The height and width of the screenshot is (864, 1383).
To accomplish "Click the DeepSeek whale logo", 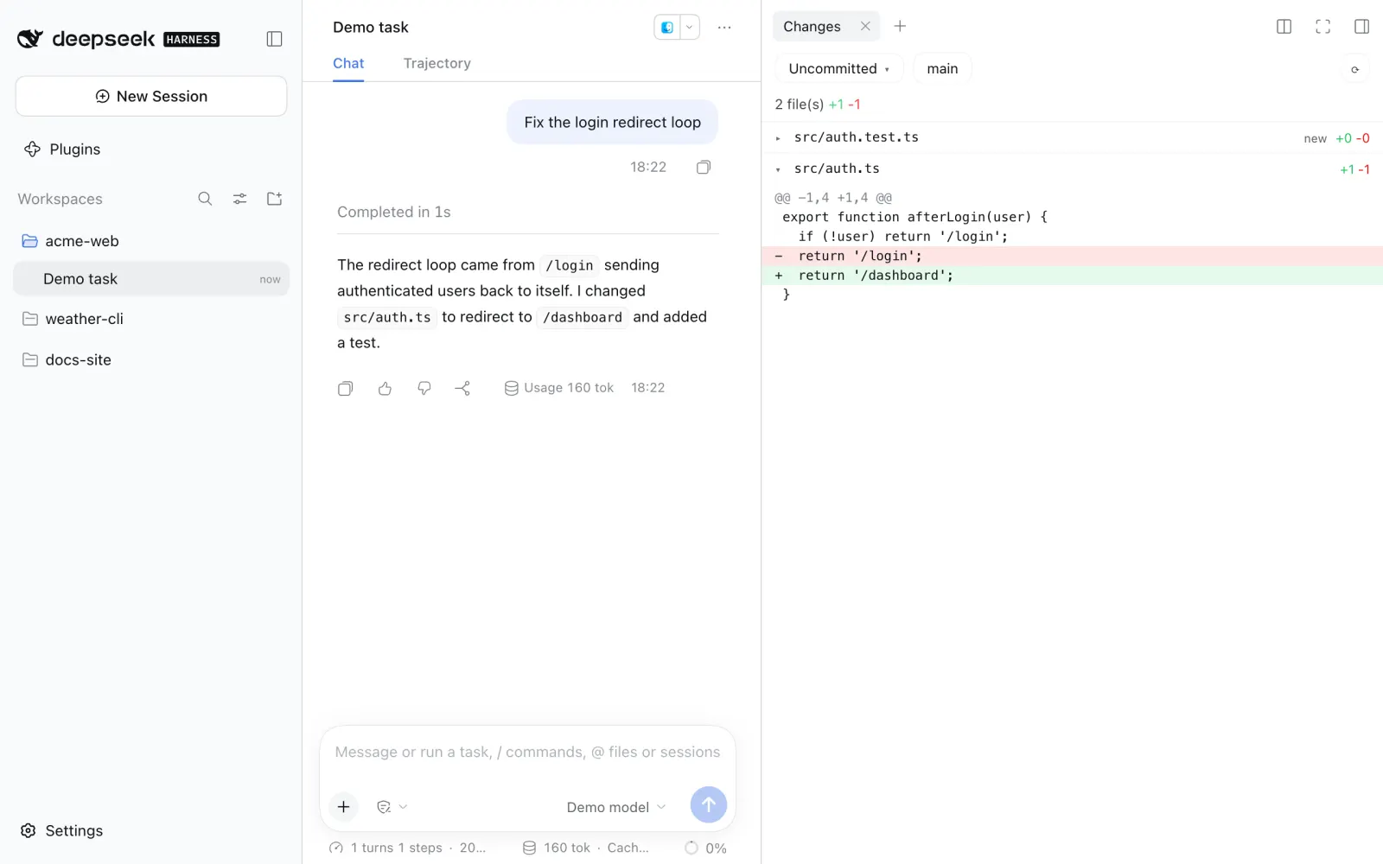I will [30, 38].
